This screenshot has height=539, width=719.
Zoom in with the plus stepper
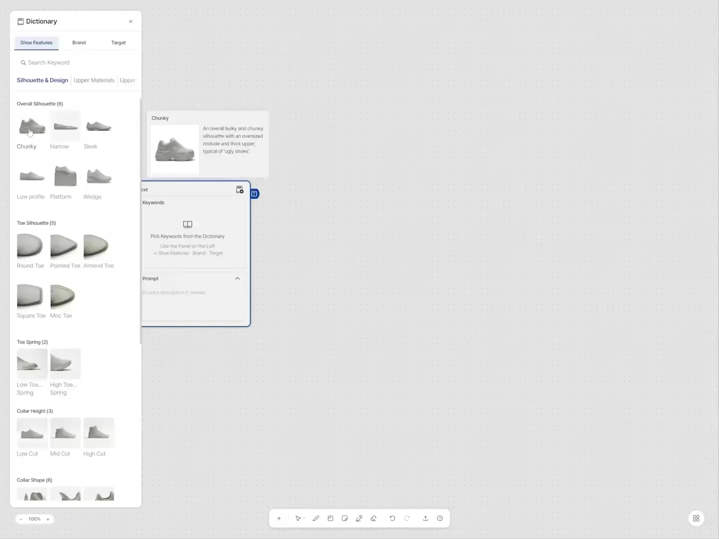tap(48, 519)
